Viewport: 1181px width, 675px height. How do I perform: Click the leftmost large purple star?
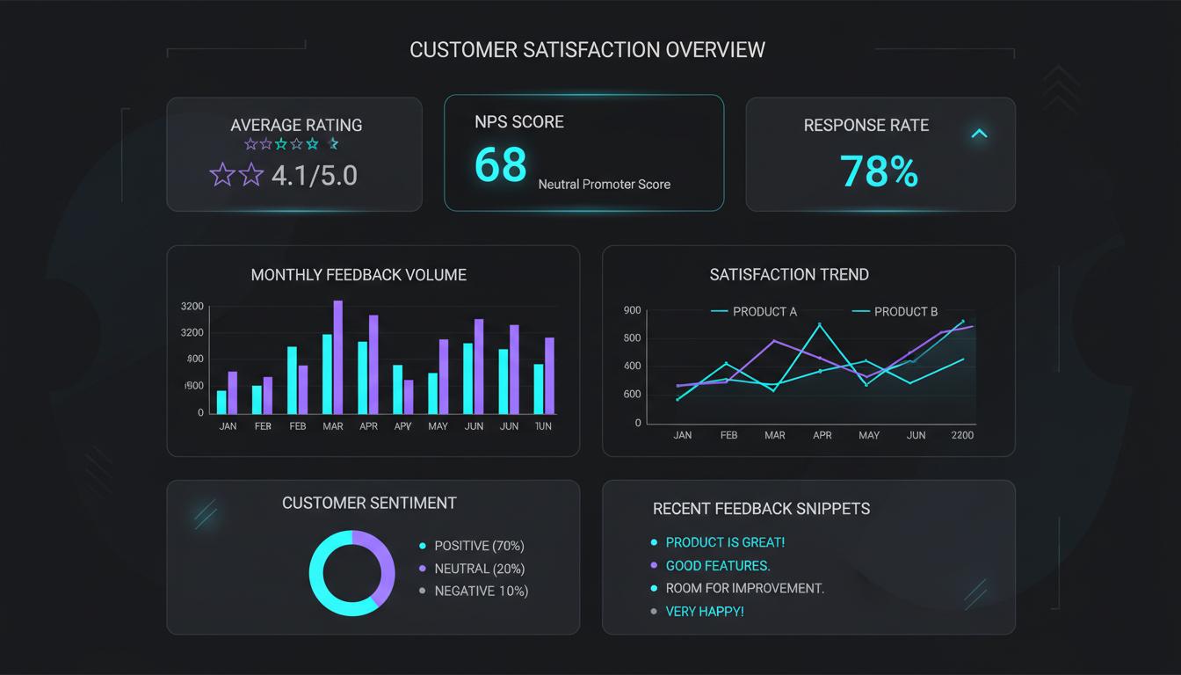point(222,175)
